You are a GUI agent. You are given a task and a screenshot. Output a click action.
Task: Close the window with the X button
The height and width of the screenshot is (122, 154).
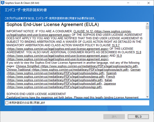[x=149, y=3]
